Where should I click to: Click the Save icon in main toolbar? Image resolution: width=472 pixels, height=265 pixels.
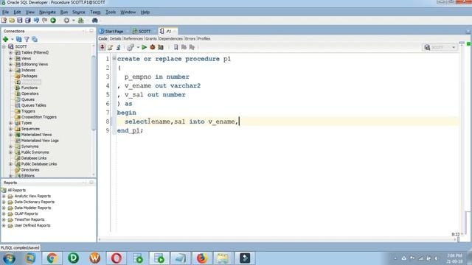click(20, 21)
